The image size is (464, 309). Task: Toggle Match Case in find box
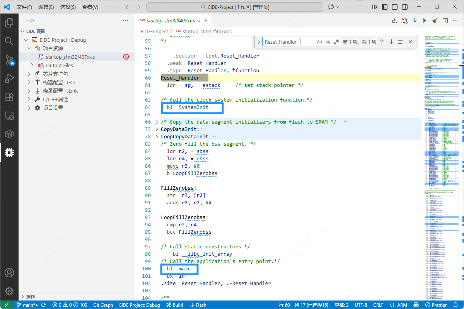[319, 42]
